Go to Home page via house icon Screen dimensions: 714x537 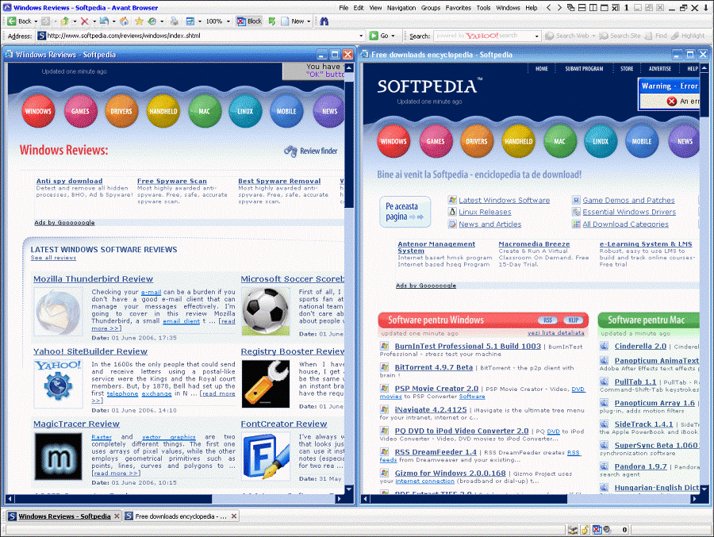pos(124,21)
